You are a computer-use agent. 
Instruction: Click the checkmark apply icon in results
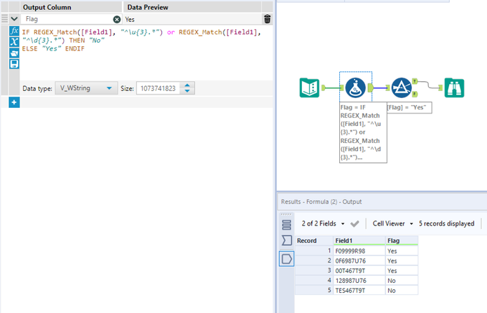(355, 223)
